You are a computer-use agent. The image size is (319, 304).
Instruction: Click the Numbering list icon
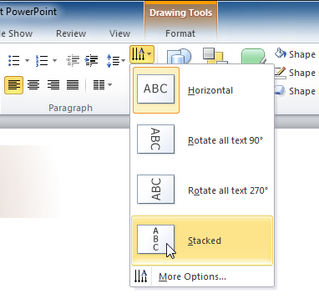coord(42,60)
